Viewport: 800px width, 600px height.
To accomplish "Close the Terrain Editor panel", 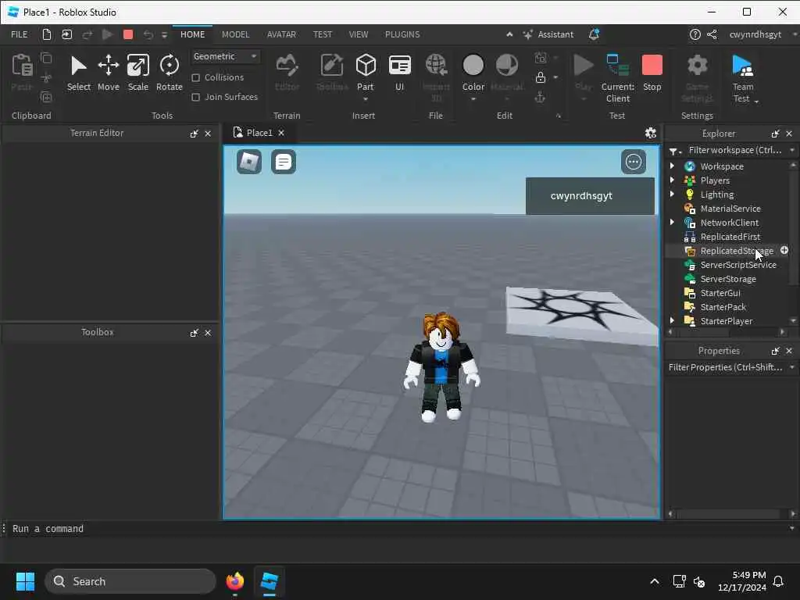I will coord(208,133).
